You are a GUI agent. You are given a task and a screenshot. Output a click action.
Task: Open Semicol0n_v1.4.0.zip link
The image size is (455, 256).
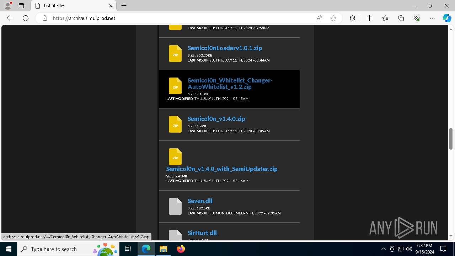tap(216, 119)
